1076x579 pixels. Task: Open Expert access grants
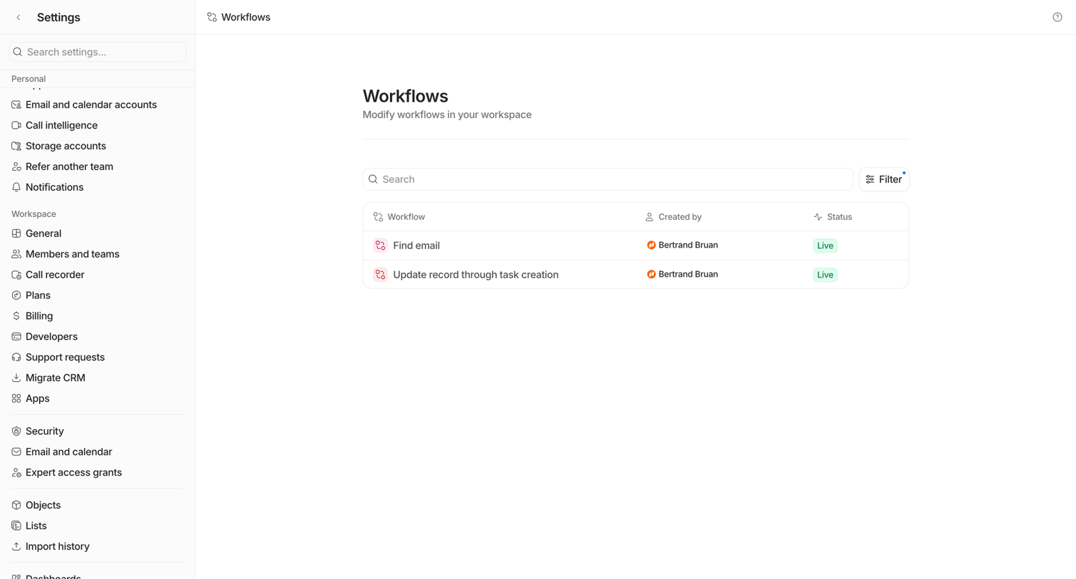tap(73, 472)
